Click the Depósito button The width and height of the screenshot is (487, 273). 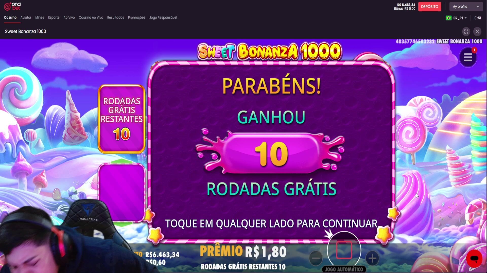click(429, 7)
